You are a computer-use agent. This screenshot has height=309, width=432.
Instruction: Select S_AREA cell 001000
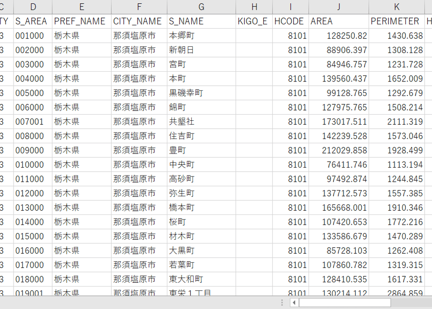(x=33, y=36)
